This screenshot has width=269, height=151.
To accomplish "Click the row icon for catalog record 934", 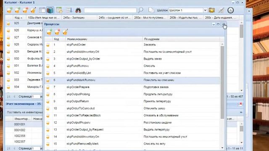I will coord(8,87).
